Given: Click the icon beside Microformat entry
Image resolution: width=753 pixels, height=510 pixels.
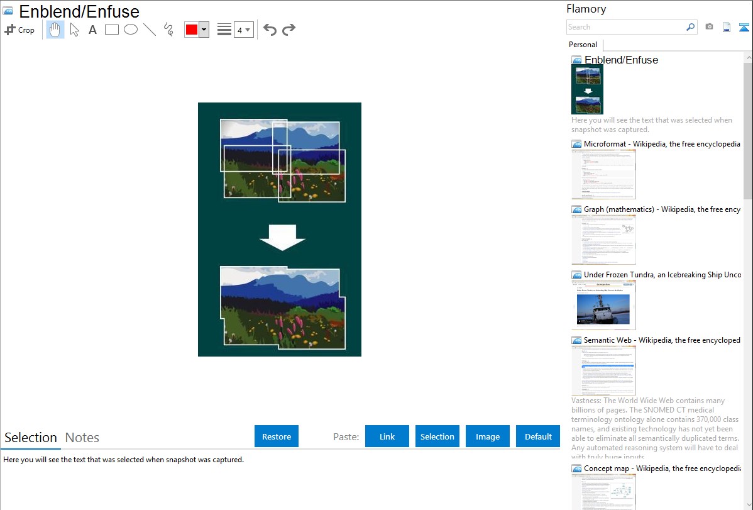Looking at the screenshot, I should (577, 144).
